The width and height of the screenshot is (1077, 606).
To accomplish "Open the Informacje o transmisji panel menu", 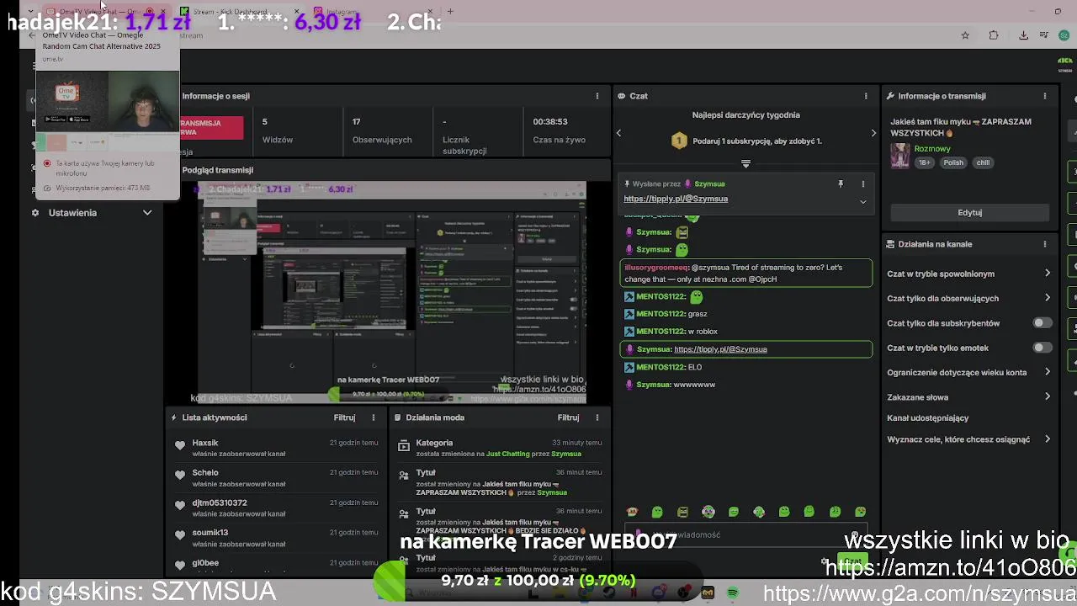I will point(1045,96).
